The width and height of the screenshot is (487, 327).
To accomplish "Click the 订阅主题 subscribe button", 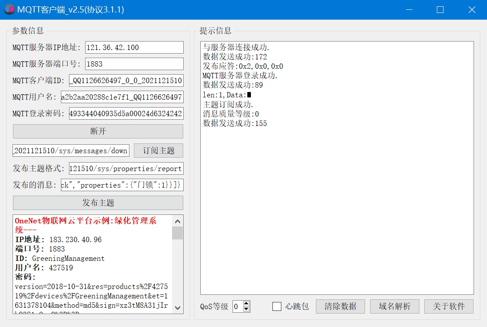I will click(159, 151).
